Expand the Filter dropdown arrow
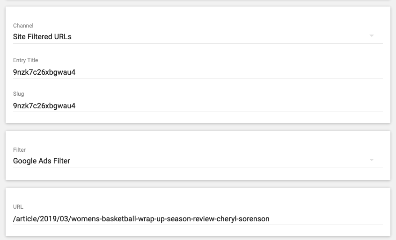396x240 pixels. pos(372,160)
